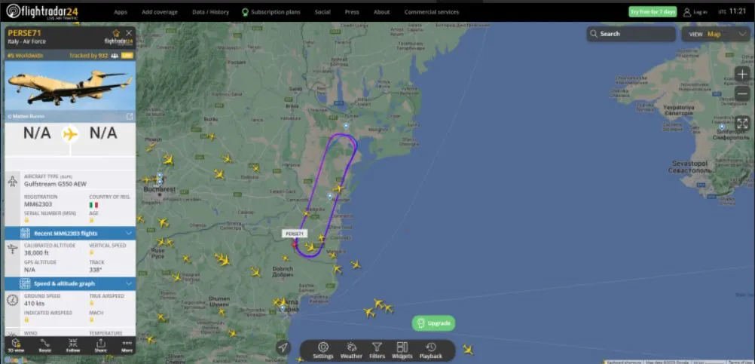Open the Widgets panel icon
Screen dimensions: 755x364
pyautogui.click(x=402, y=350)
